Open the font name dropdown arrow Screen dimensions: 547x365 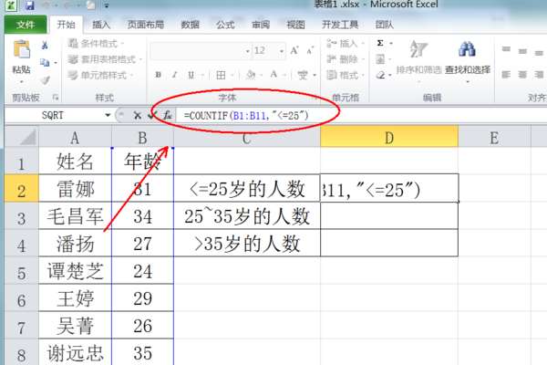point(247,51)
